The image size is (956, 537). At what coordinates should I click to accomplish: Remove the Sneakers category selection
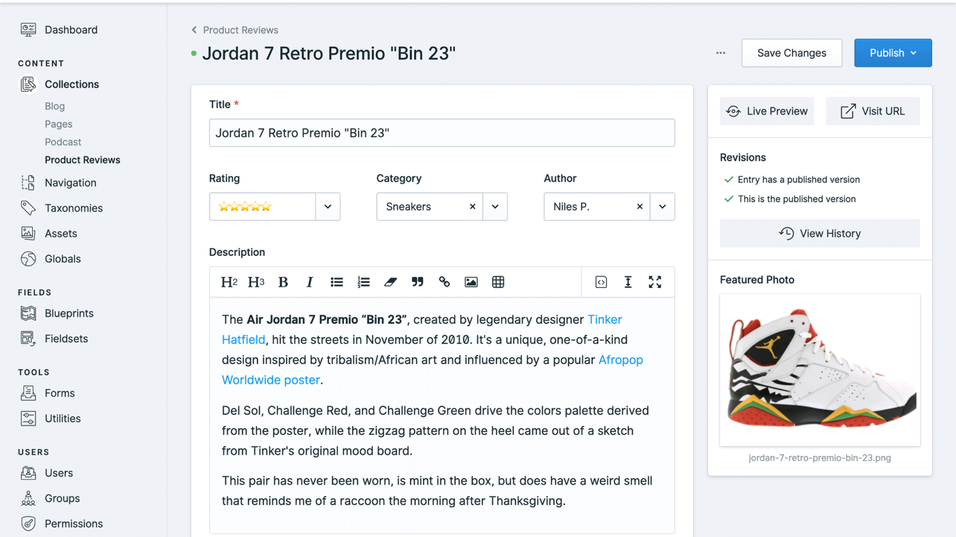pyautogui.click(x=472, y=206)
